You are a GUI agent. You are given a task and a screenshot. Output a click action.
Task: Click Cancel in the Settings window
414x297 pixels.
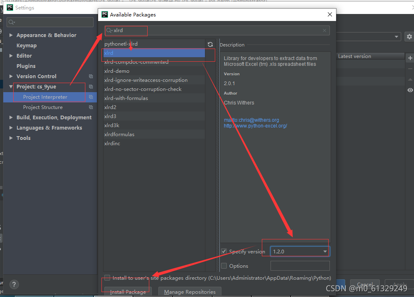pyautogui.click(x=365, y=284)
